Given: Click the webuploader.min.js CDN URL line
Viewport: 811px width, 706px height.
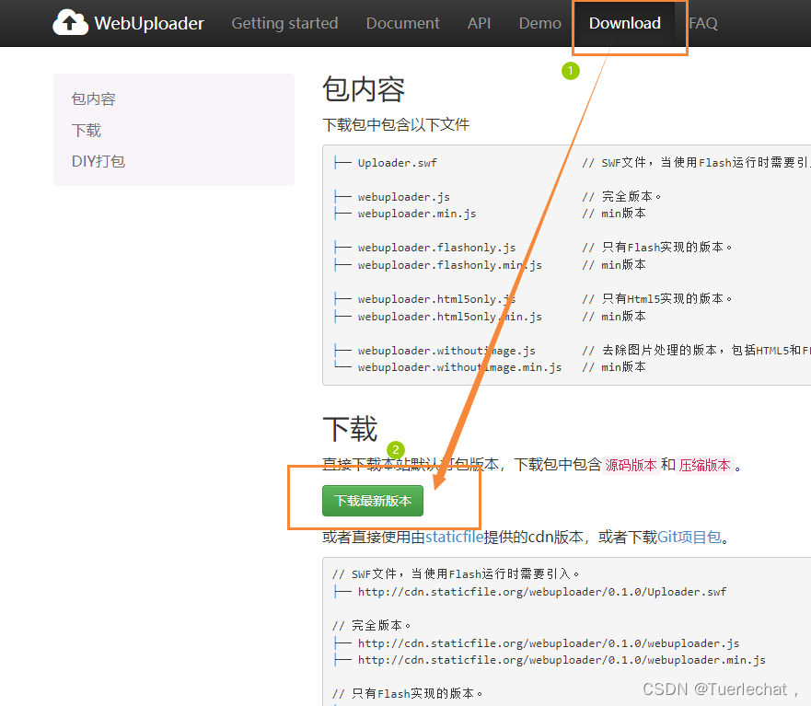Looking at the screenshot, I should [562, 660].
